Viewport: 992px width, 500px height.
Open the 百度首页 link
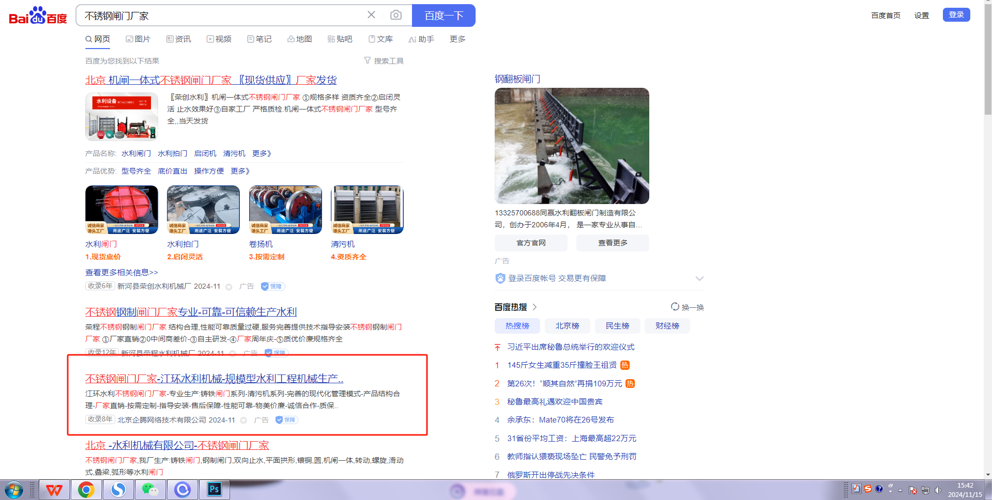[886, 15]
